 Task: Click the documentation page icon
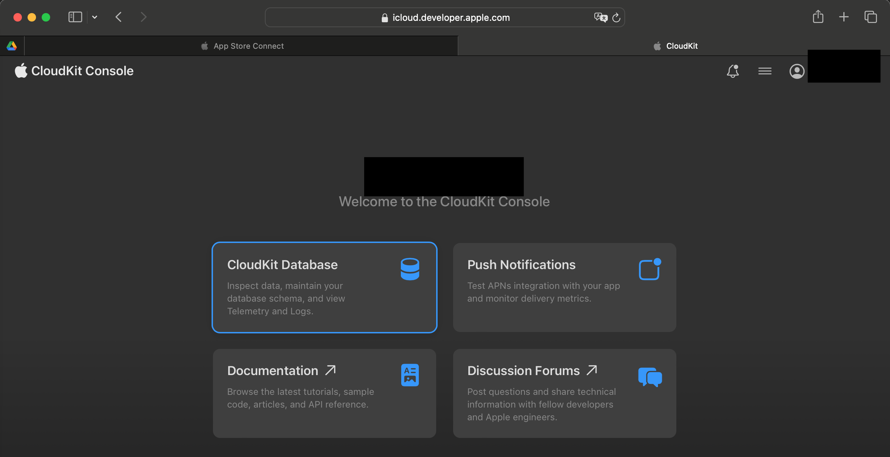point(410,375)
